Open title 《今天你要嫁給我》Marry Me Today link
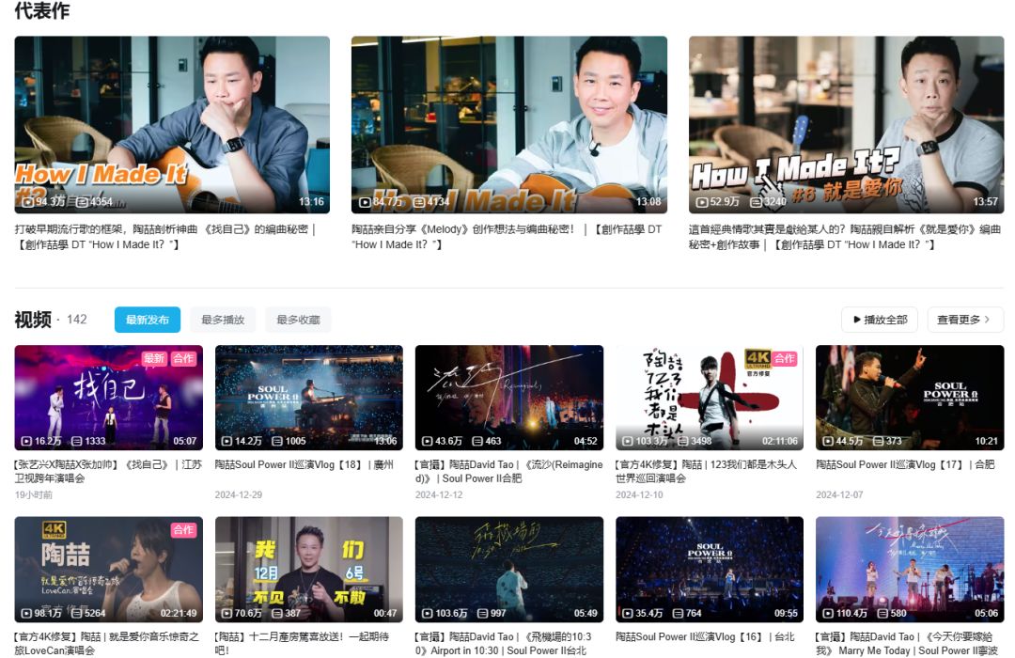1015x658 pixels. [907, 644]
